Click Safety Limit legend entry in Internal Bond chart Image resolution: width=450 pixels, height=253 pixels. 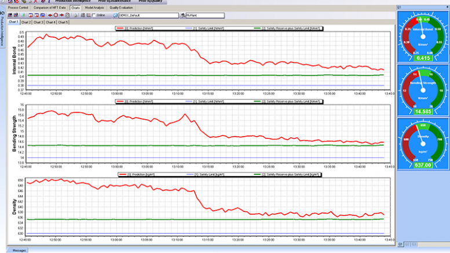[204, 28]
